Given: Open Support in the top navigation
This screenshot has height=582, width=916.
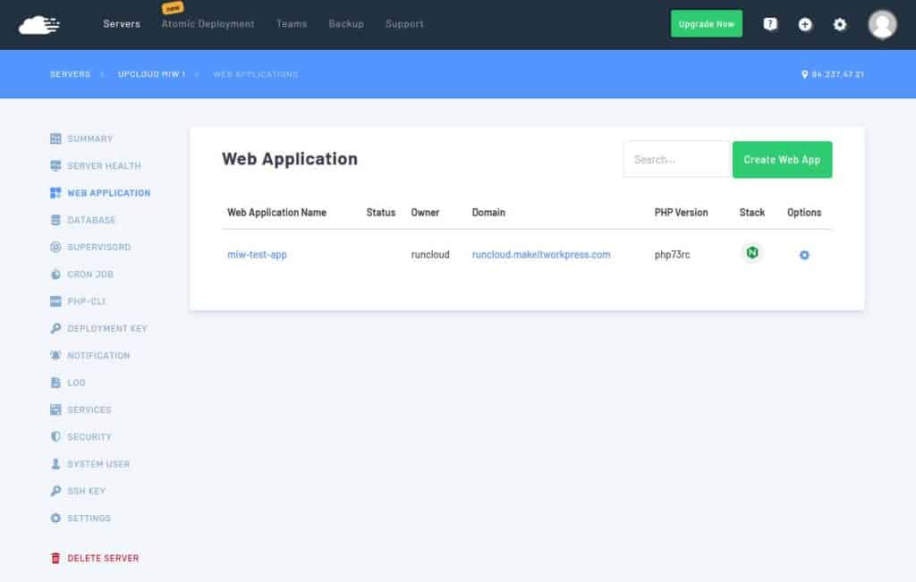Looking at the screenshot, I should coord(404,24).
